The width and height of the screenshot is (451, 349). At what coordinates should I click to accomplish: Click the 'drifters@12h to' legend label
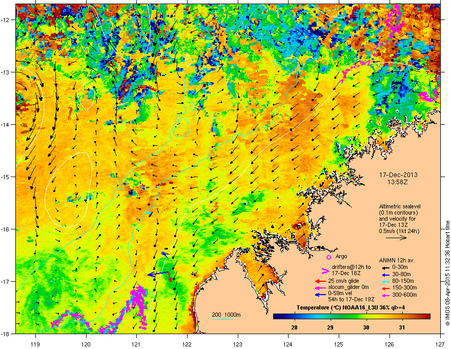coord(351,267)
